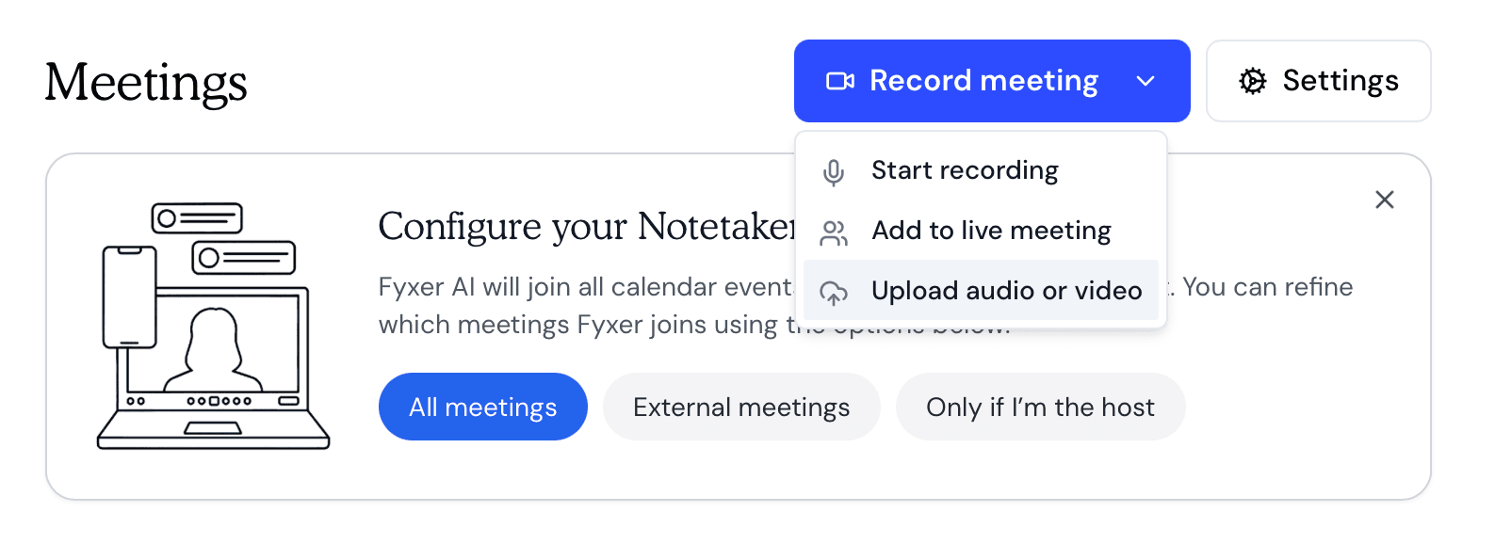Click the gear icon on the Settings button

[x=1253, y=81]
